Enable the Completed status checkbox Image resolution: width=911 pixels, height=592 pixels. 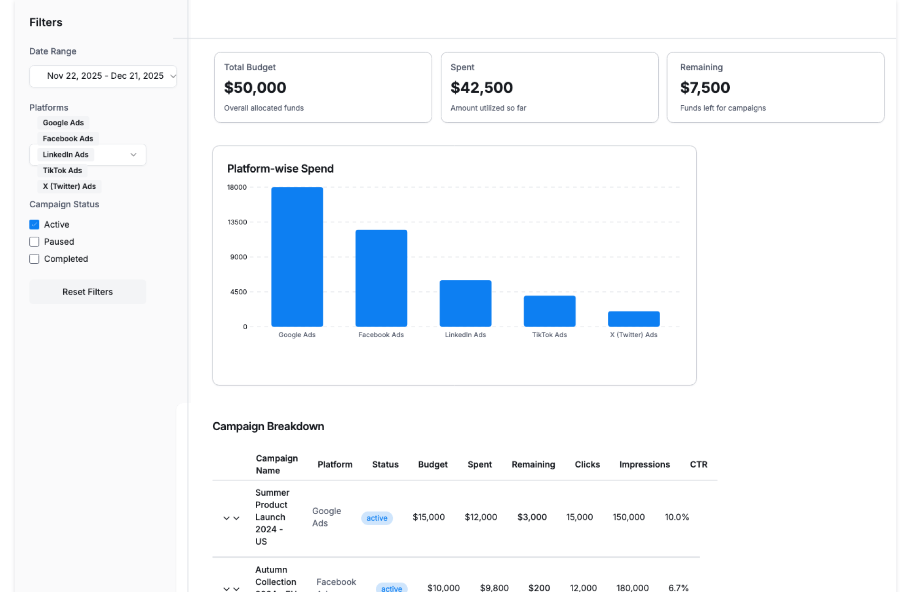click(34, 259)
